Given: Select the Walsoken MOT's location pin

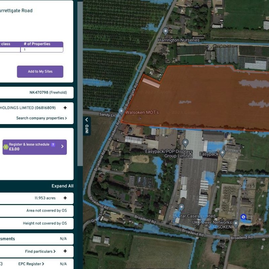Looking at the screenshot, I should [121, 111].
